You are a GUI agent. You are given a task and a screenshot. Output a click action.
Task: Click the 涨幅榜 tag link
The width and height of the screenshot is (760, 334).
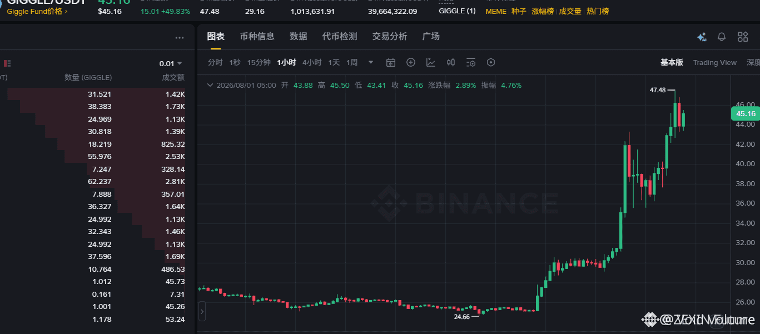coord(543,11)
